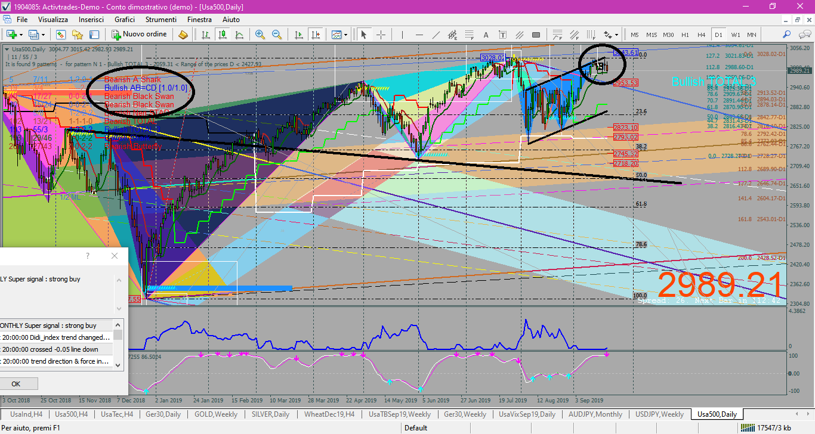Switch to M5 timeframe
Viewport: 815px width, 434px height.
coord(635,35)
